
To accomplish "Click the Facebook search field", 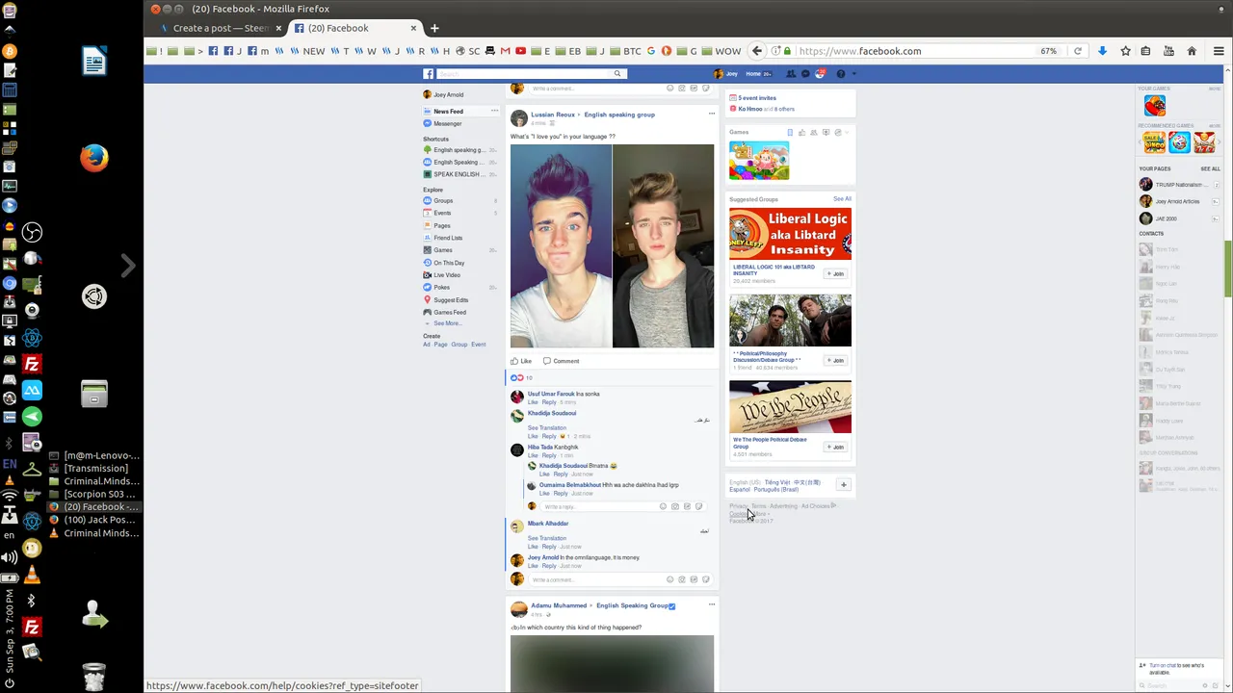I will (524, 74).
